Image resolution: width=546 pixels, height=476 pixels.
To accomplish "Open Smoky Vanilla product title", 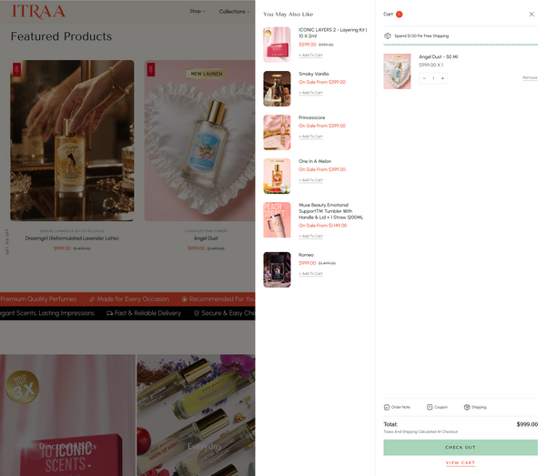I will tap(313, 74).
